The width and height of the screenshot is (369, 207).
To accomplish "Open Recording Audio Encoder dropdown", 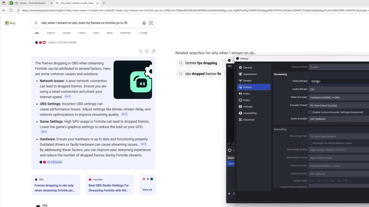I will click(x=339, y=174).
